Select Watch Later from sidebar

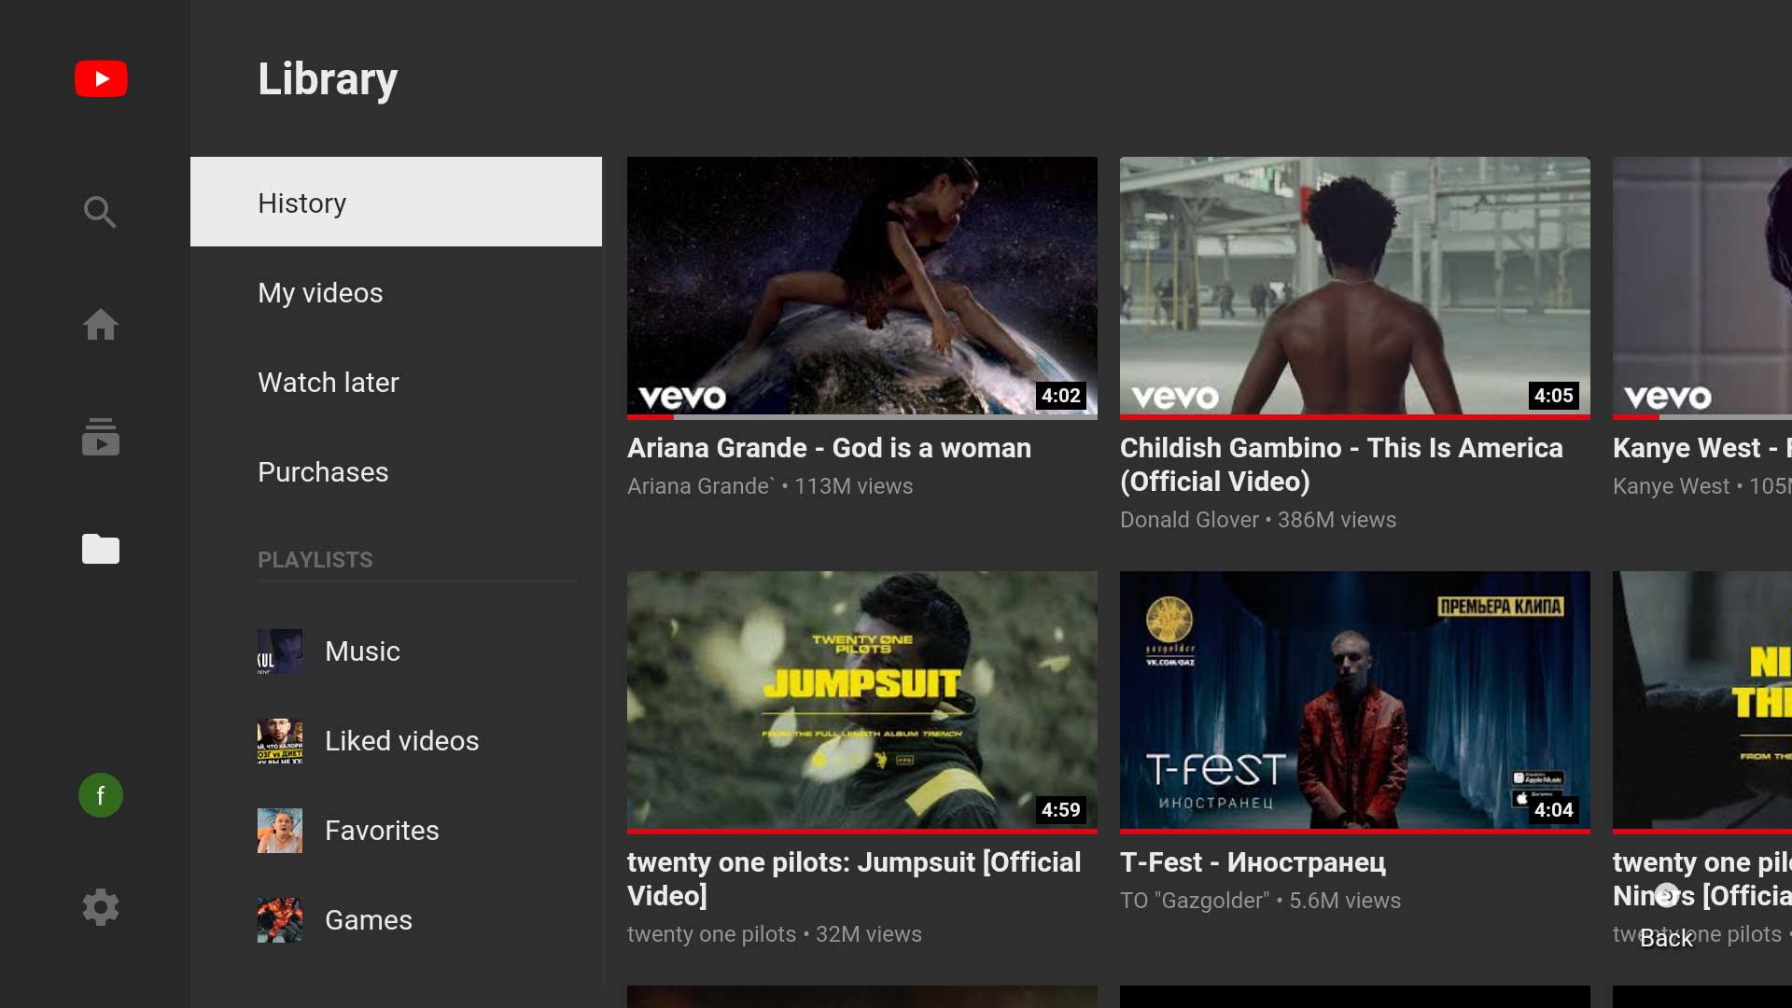click(x=329, y=382)
